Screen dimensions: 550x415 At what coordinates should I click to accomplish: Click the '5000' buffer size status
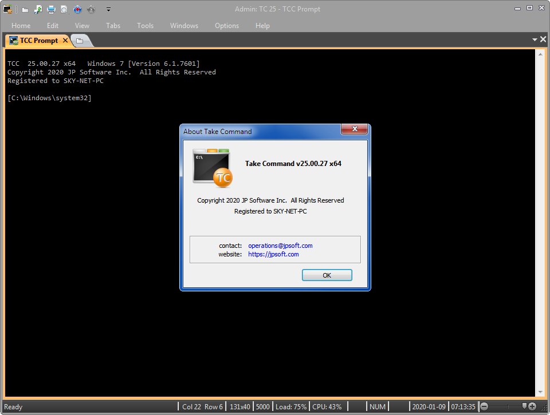click(x=263, y=406)
